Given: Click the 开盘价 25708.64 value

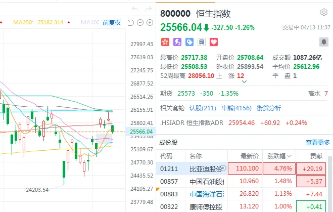Looking at the screenshot, I should point(250,57).
